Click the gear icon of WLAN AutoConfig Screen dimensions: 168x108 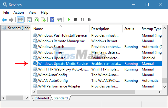[x=35, y=80]
